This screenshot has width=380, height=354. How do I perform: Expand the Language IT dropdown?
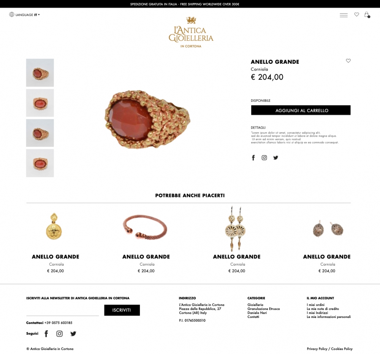pyautogui.click(x=24, y=15)
